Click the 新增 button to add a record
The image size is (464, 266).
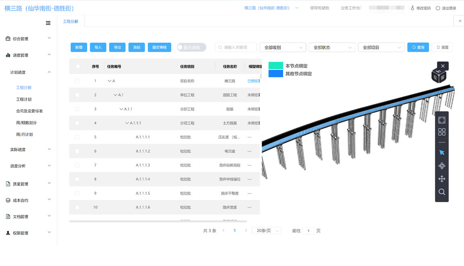tap(79, 47)
